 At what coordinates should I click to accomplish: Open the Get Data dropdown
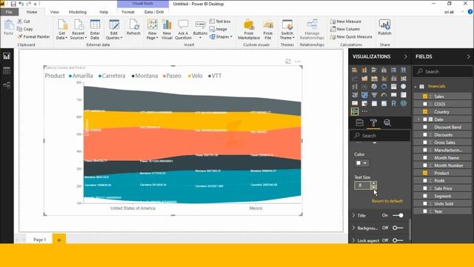pyautogui.click(x=61, y=30)
